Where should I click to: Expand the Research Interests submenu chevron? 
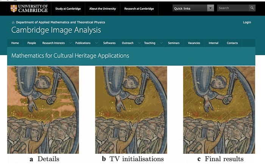click(x=71, y=43)
